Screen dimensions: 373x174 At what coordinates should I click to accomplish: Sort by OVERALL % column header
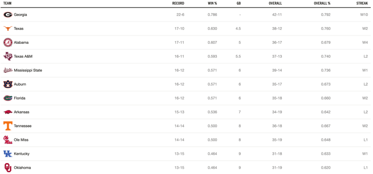(x=322, y=3)
